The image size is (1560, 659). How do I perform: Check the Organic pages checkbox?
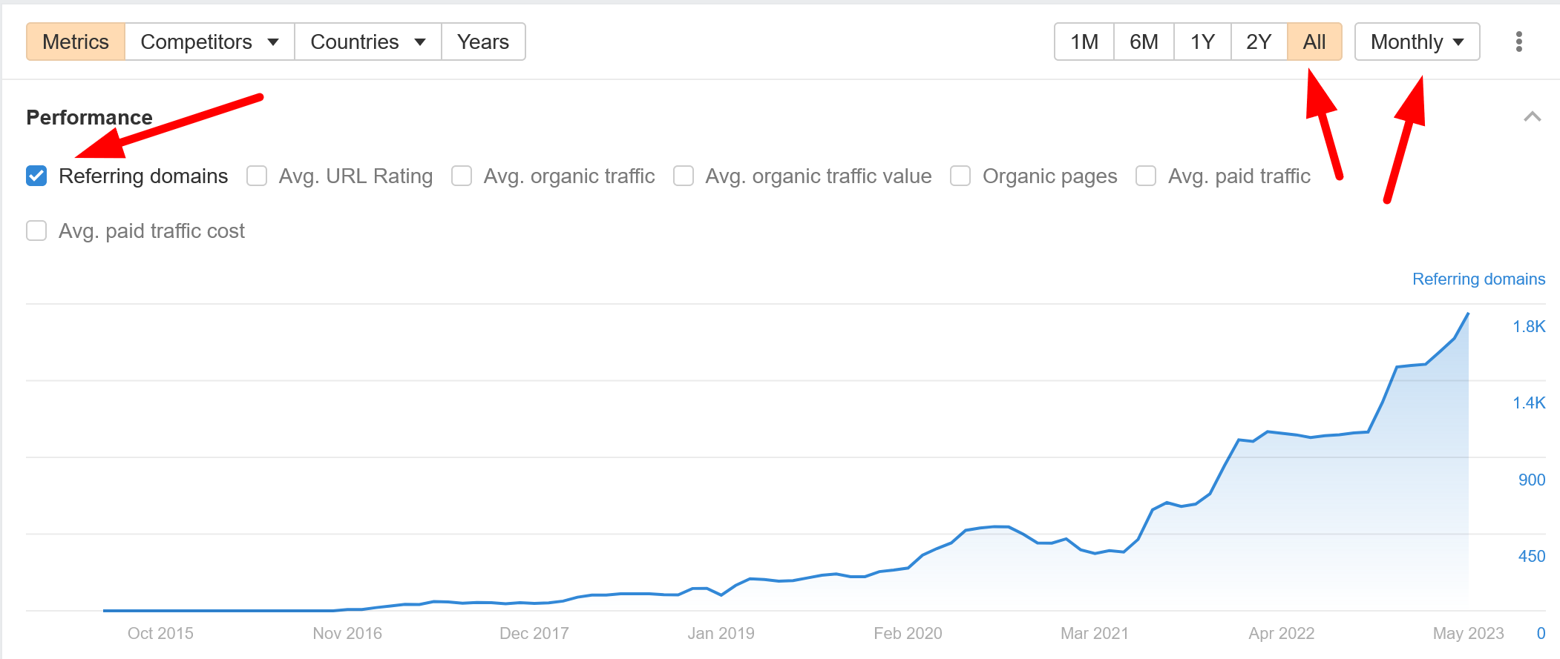pyautogui.click(x=960, y=176)
